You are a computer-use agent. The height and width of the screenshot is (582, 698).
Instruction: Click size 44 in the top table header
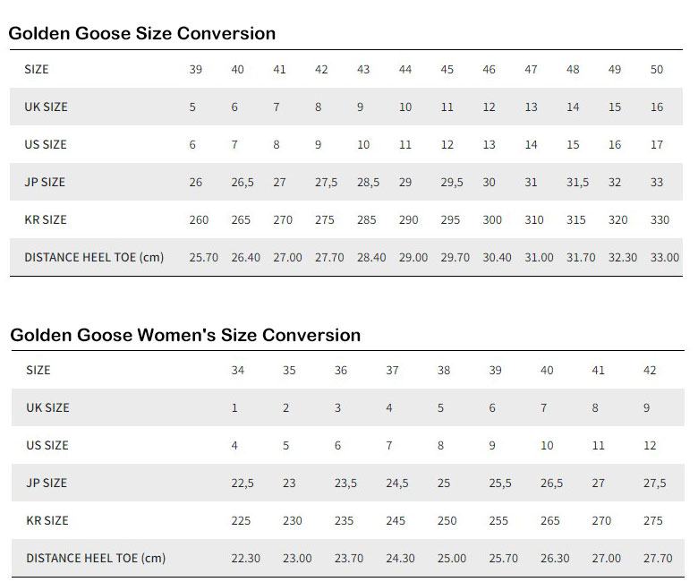click(405, 69)
